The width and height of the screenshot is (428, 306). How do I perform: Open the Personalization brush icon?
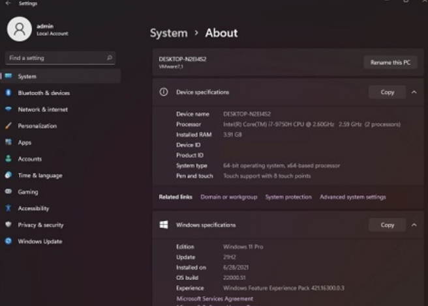(x=8, y=126)
